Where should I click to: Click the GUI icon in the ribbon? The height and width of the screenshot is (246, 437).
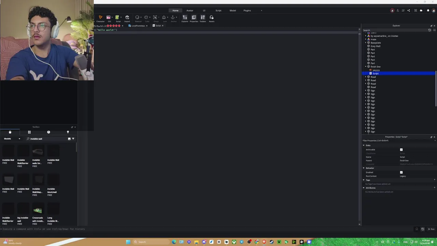(108, 17)
